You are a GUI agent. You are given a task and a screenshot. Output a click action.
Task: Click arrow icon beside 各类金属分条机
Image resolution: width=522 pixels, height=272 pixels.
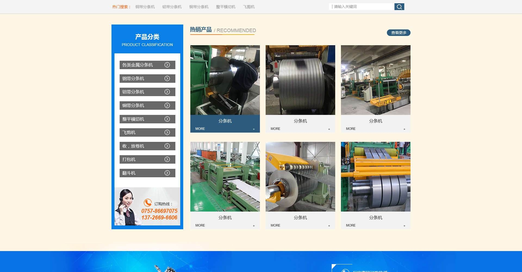[x=167, y=65]
